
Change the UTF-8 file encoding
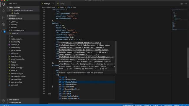pyautogui.click(x=156, y=105)
